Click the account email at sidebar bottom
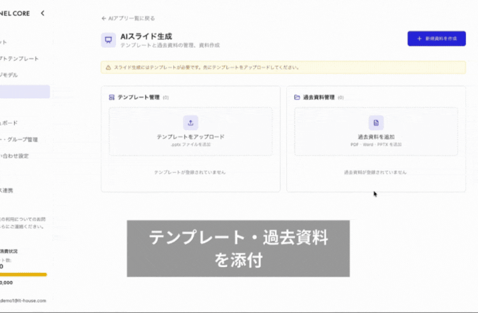 [23, 300]
